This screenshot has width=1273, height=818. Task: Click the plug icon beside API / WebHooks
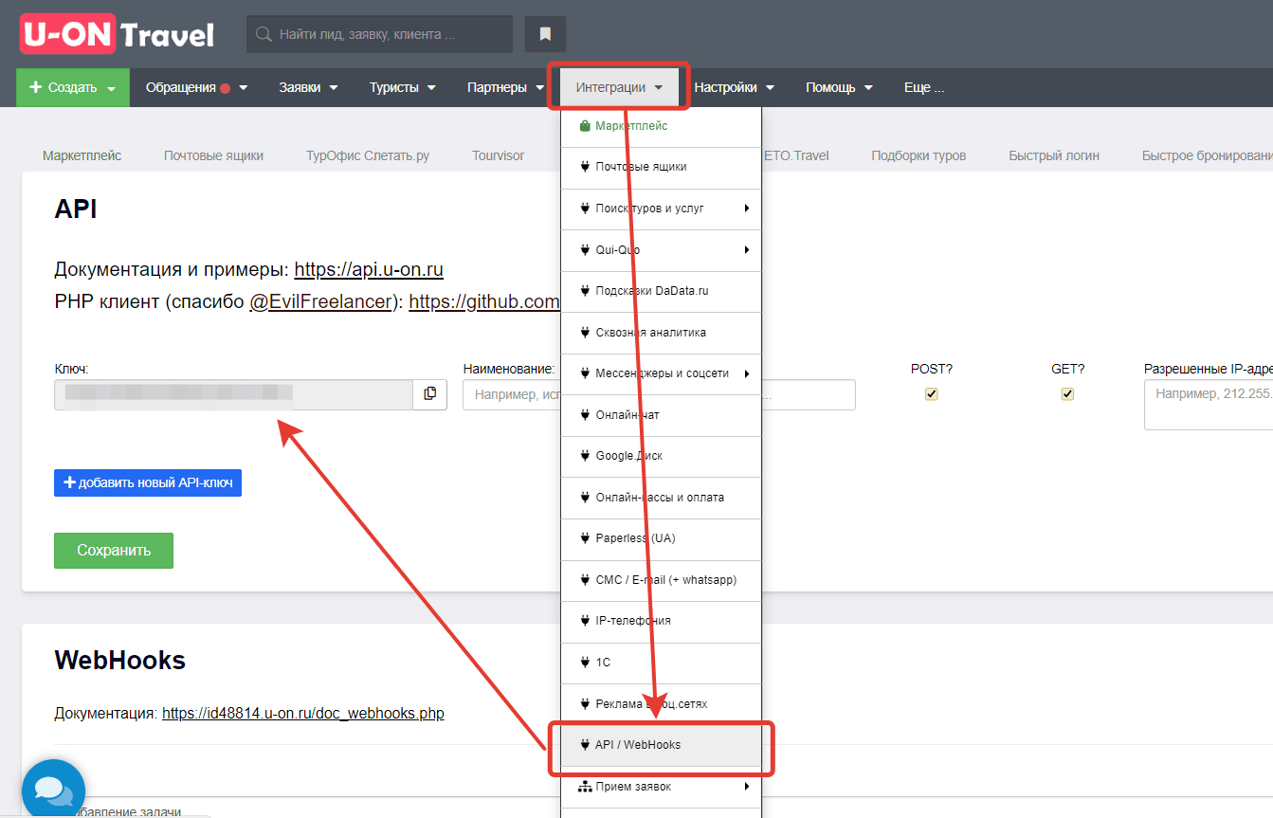[585, 745]
